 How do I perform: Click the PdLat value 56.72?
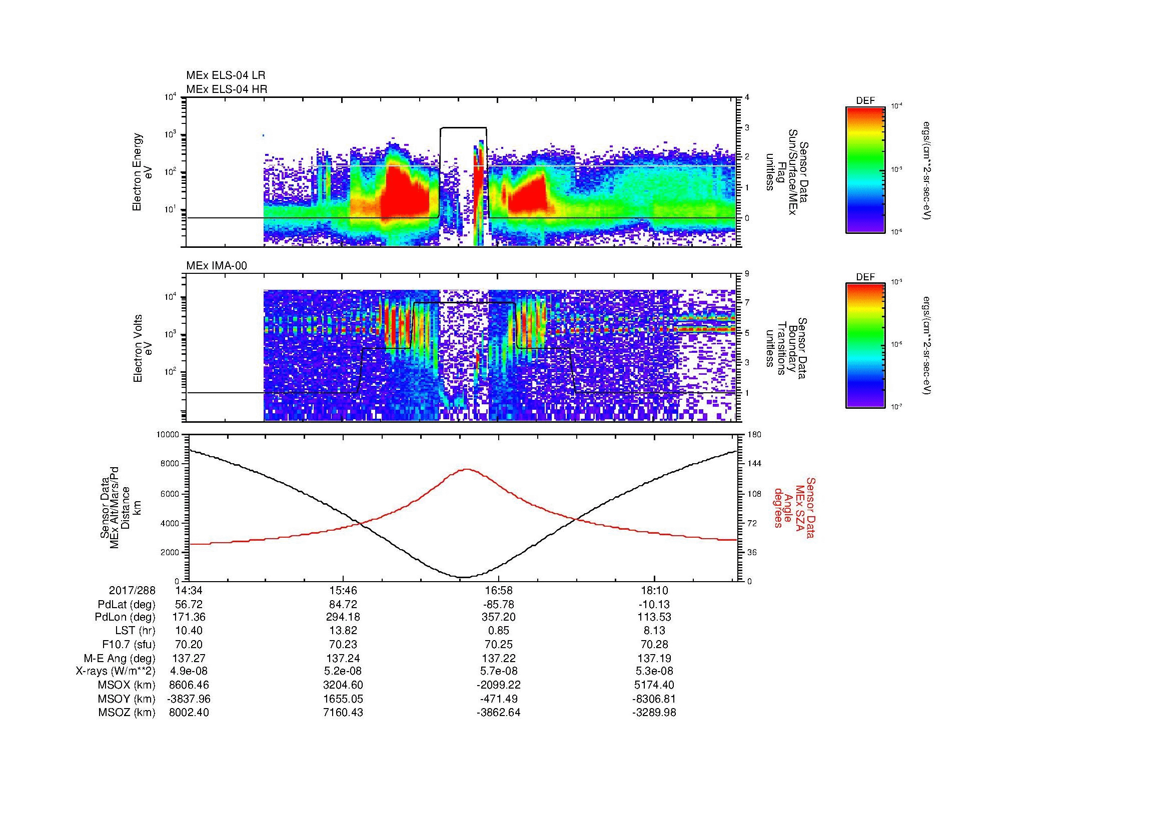coord(189,605)
